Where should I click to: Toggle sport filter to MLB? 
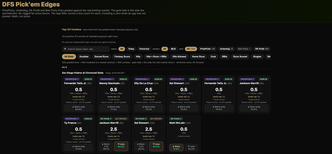pos(173,49)
